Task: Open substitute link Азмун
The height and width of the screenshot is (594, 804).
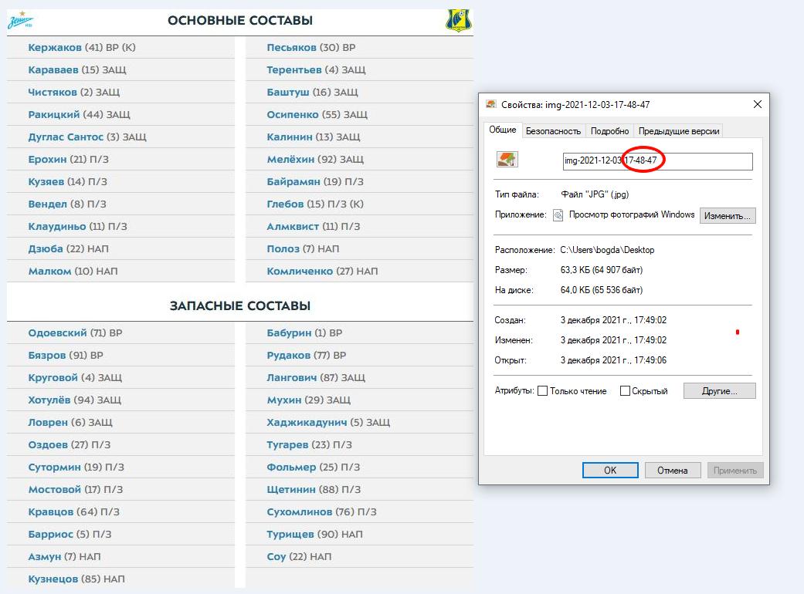Action: [x=45, y=557]
